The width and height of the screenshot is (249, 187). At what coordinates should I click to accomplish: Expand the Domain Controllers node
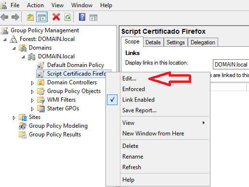32,83
